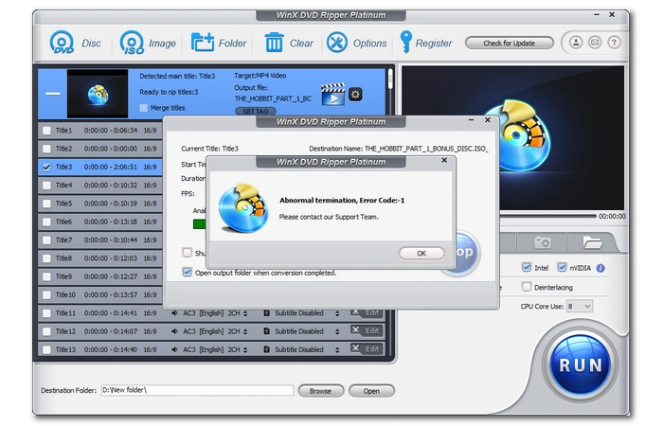Image resolution: width=663 pixels, height=426 pixels.
Task: Click the DVD Disc icon
Action: point(62,43)
